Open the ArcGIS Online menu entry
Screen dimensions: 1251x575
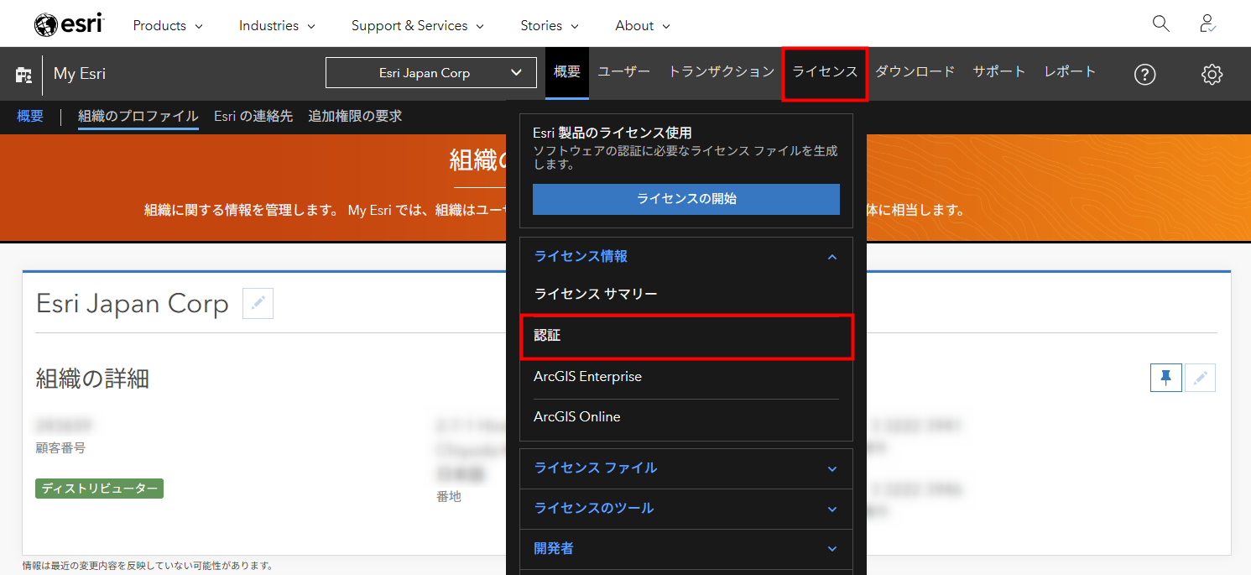[577, 417]
